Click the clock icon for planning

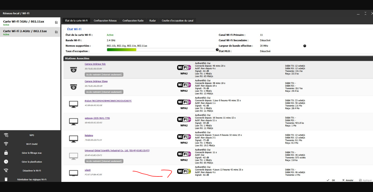[x=6, y=162]
